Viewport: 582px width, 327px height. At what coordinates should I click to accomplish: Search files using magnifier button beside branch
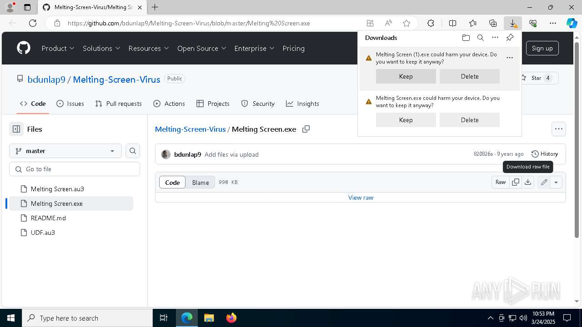(133, 151)
